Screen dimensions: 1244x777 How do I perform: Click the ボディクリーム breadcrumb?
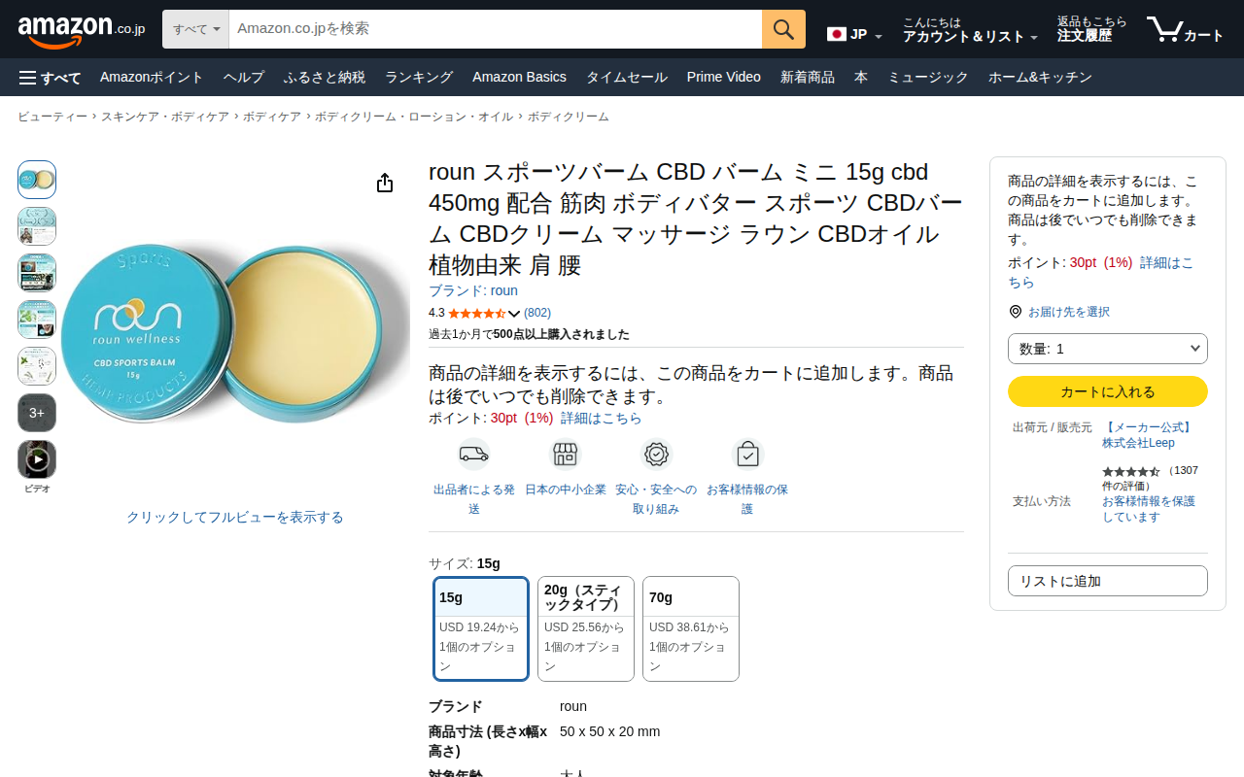click(569, 117)
